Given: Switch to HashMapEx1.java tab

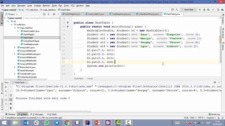Looking at the screenshot, I should pos(72,14).
